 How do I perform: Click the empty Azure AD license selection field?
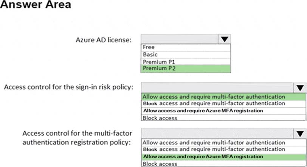coord(179,39)
